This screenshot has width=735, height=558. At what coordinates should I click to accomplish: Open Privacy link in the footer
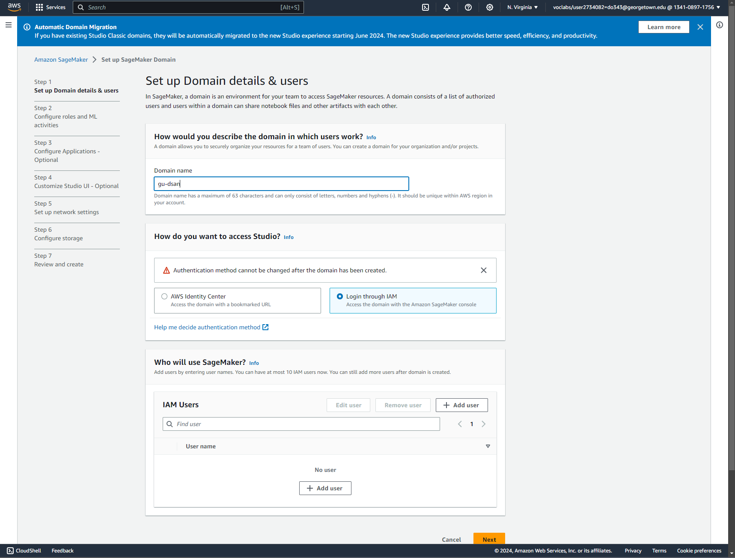633,551
